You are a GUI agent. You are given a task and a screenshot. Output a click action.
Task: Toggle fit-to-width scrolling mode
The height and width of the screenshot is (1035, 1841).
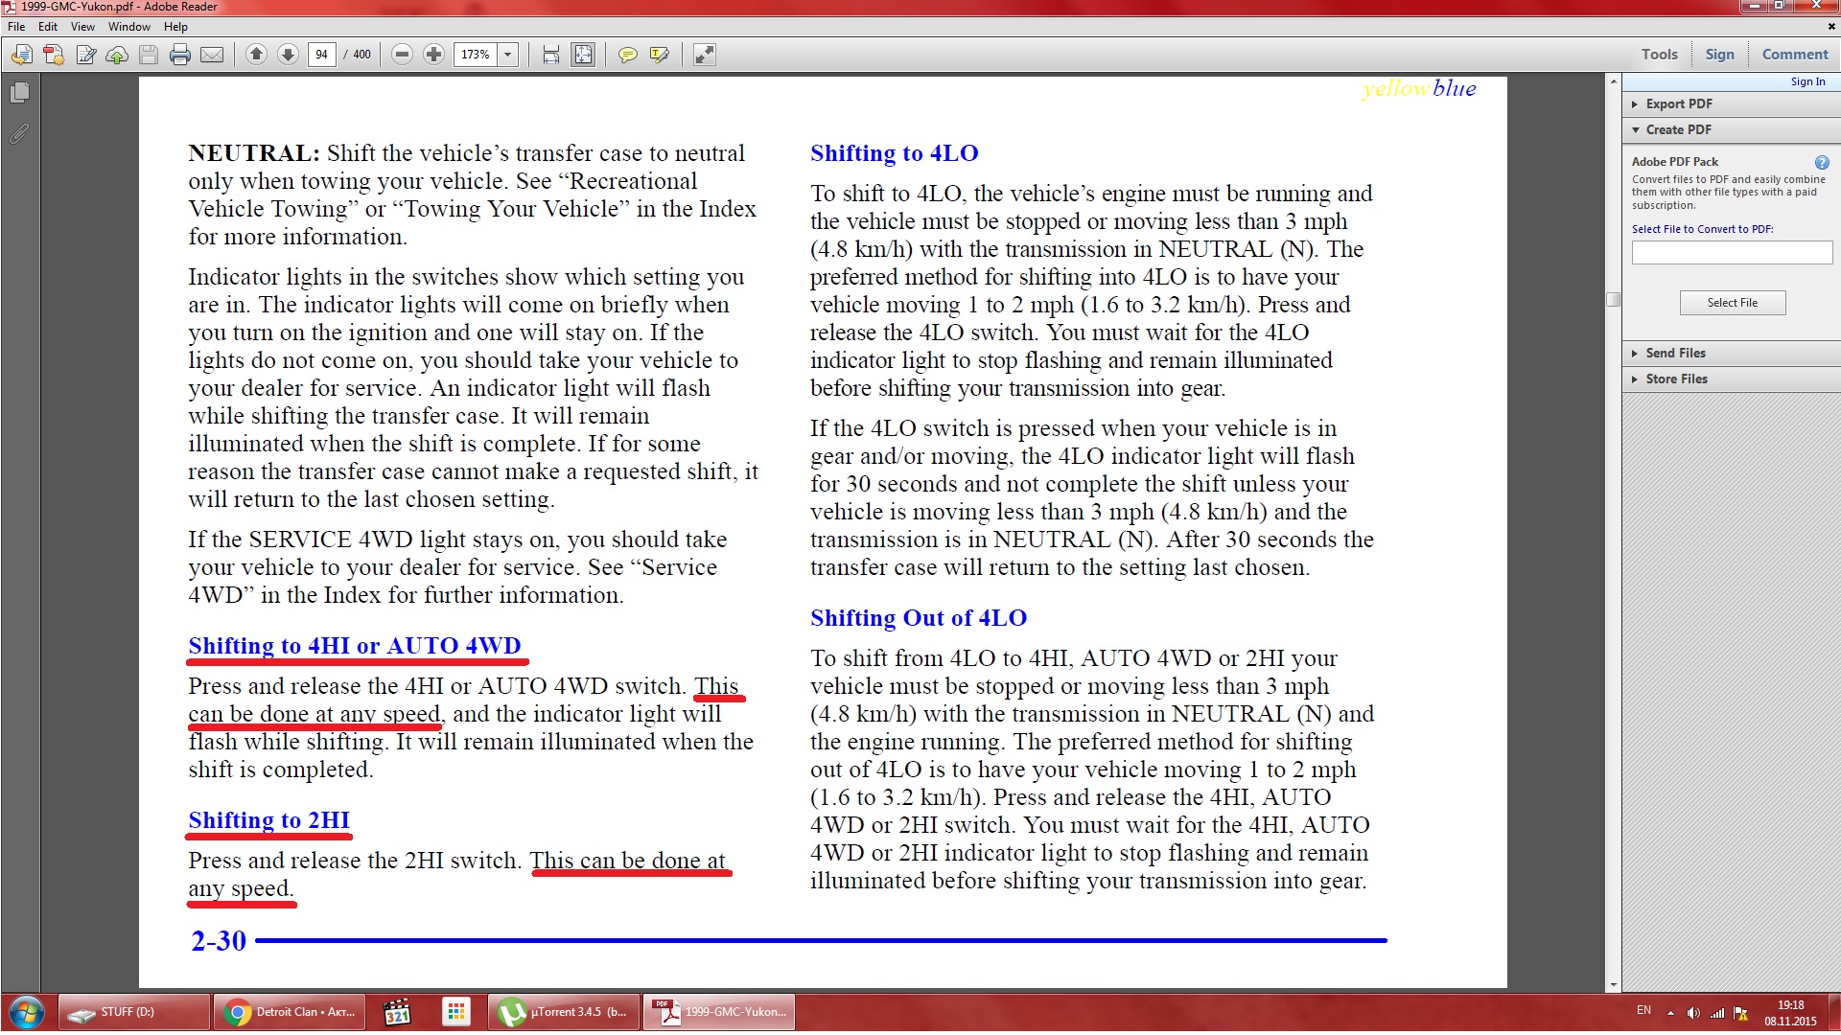click(x=550, y=55)
